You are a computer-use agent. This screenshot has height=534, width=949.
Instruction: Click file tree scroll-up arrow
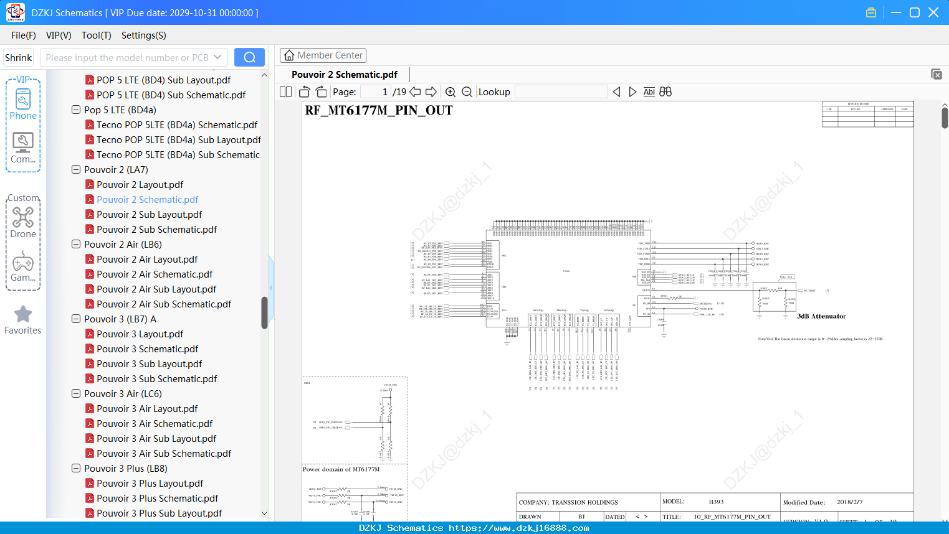click(x=264, y=75)
